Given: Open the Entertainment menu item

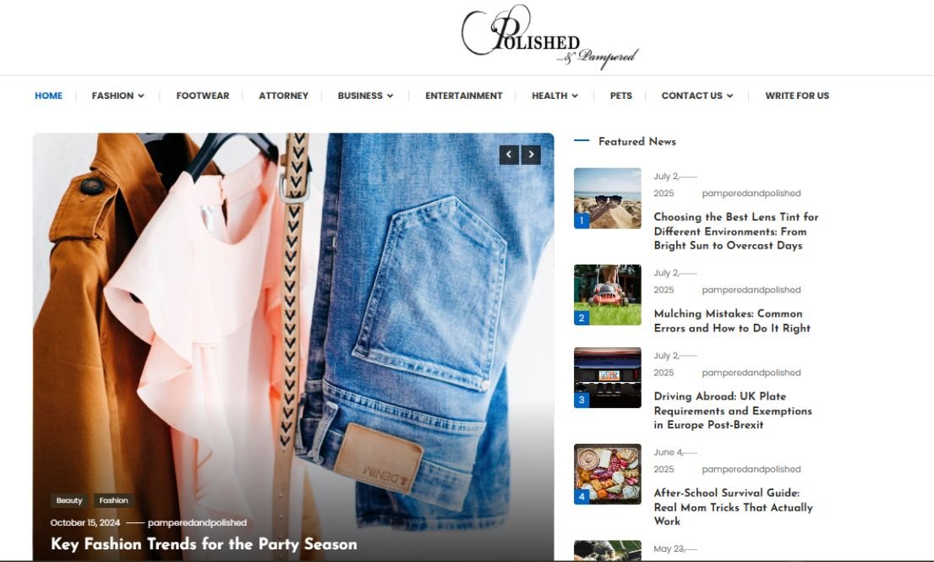Looking at the screenshot, I should click(x=463, y=95).
